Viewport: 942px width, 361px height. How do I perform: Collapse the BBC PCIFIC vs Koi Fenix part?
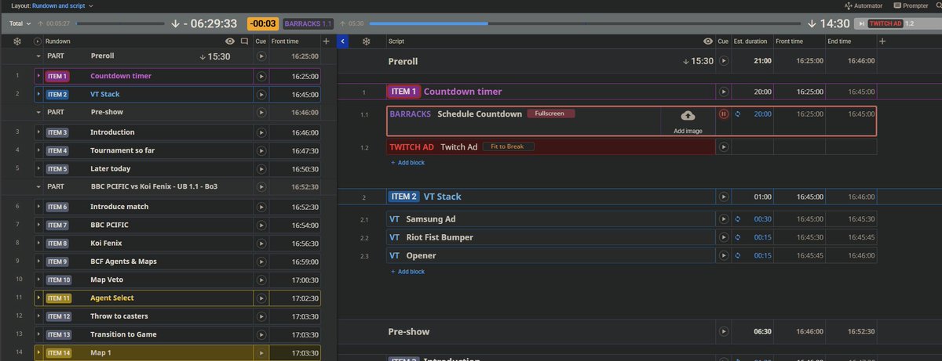[38, 187]
